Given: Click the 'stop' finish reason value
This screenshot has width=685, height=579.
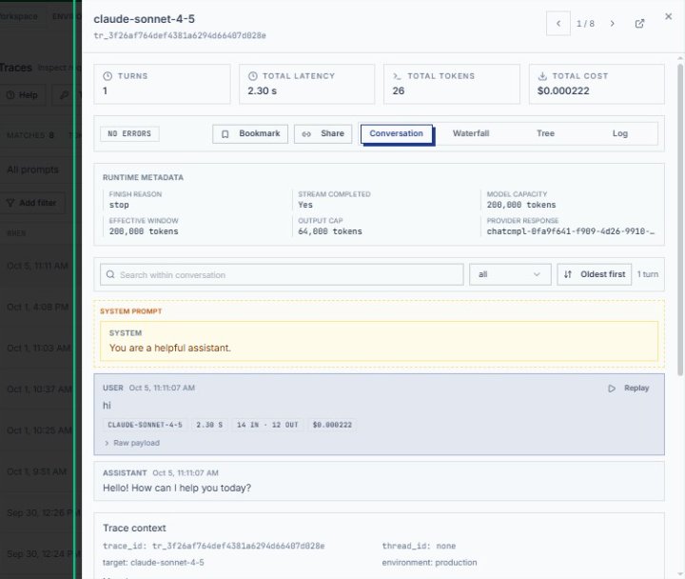Looking at the screenshot, I should click(119, 205).
